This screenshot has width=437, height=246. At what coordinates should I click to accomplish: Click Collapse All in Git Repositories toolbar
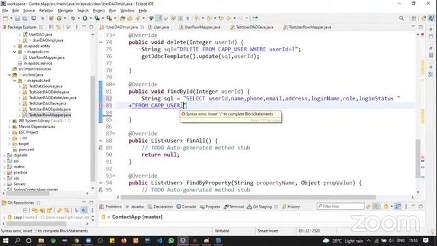(x=25, y=210)
